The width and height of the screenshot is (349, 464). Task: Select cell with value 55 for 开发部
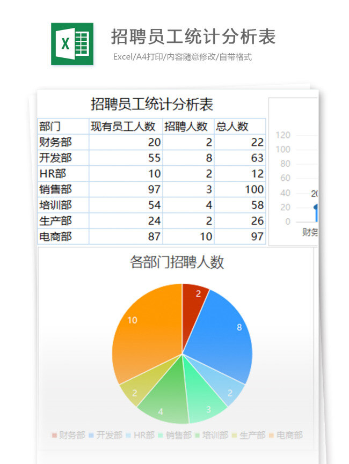(x=126, y=158)
